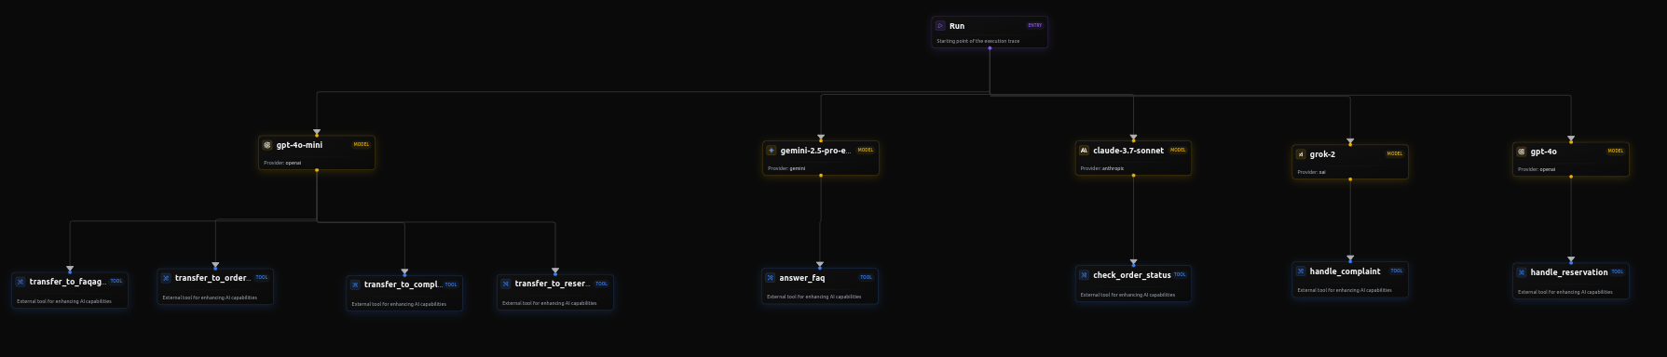This screenshot has width=1667, height=357.
Task: Click the bottom output handle of Run node
Action: 990,48
